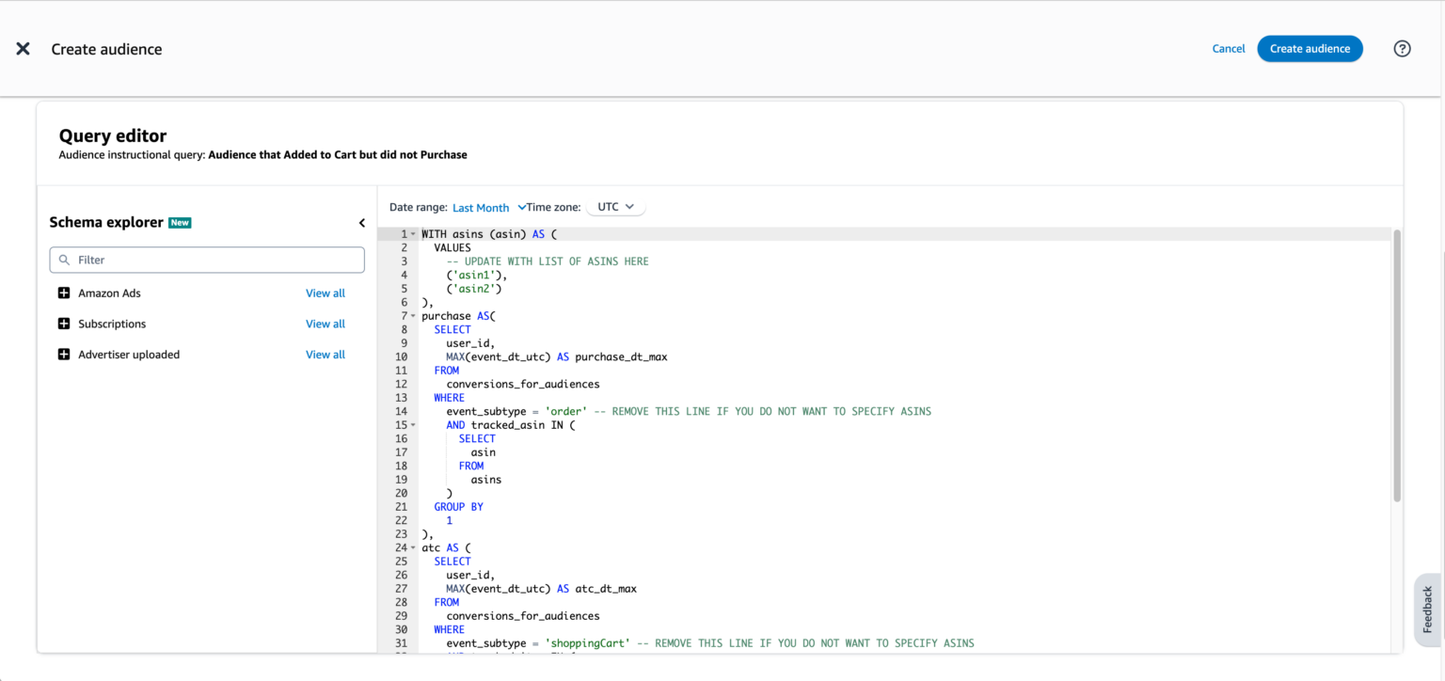
Task: Click the query editor vertical scrollbar
Action: (1396, 365)
